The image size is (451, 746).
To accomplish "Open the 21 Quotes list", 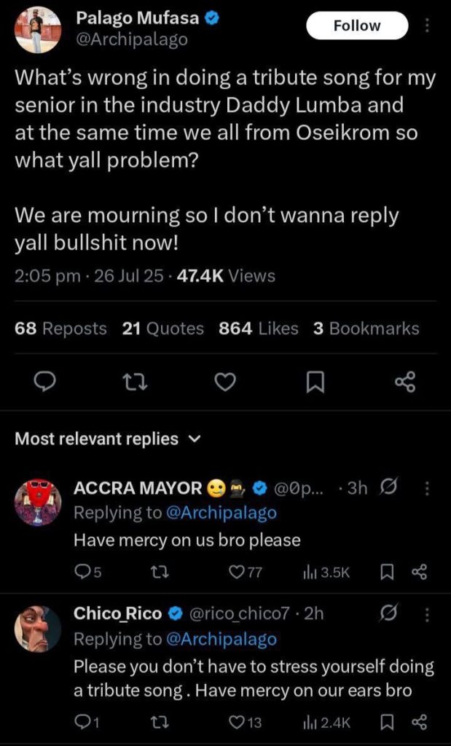I will pyautogui.click(x=163, y=329).
